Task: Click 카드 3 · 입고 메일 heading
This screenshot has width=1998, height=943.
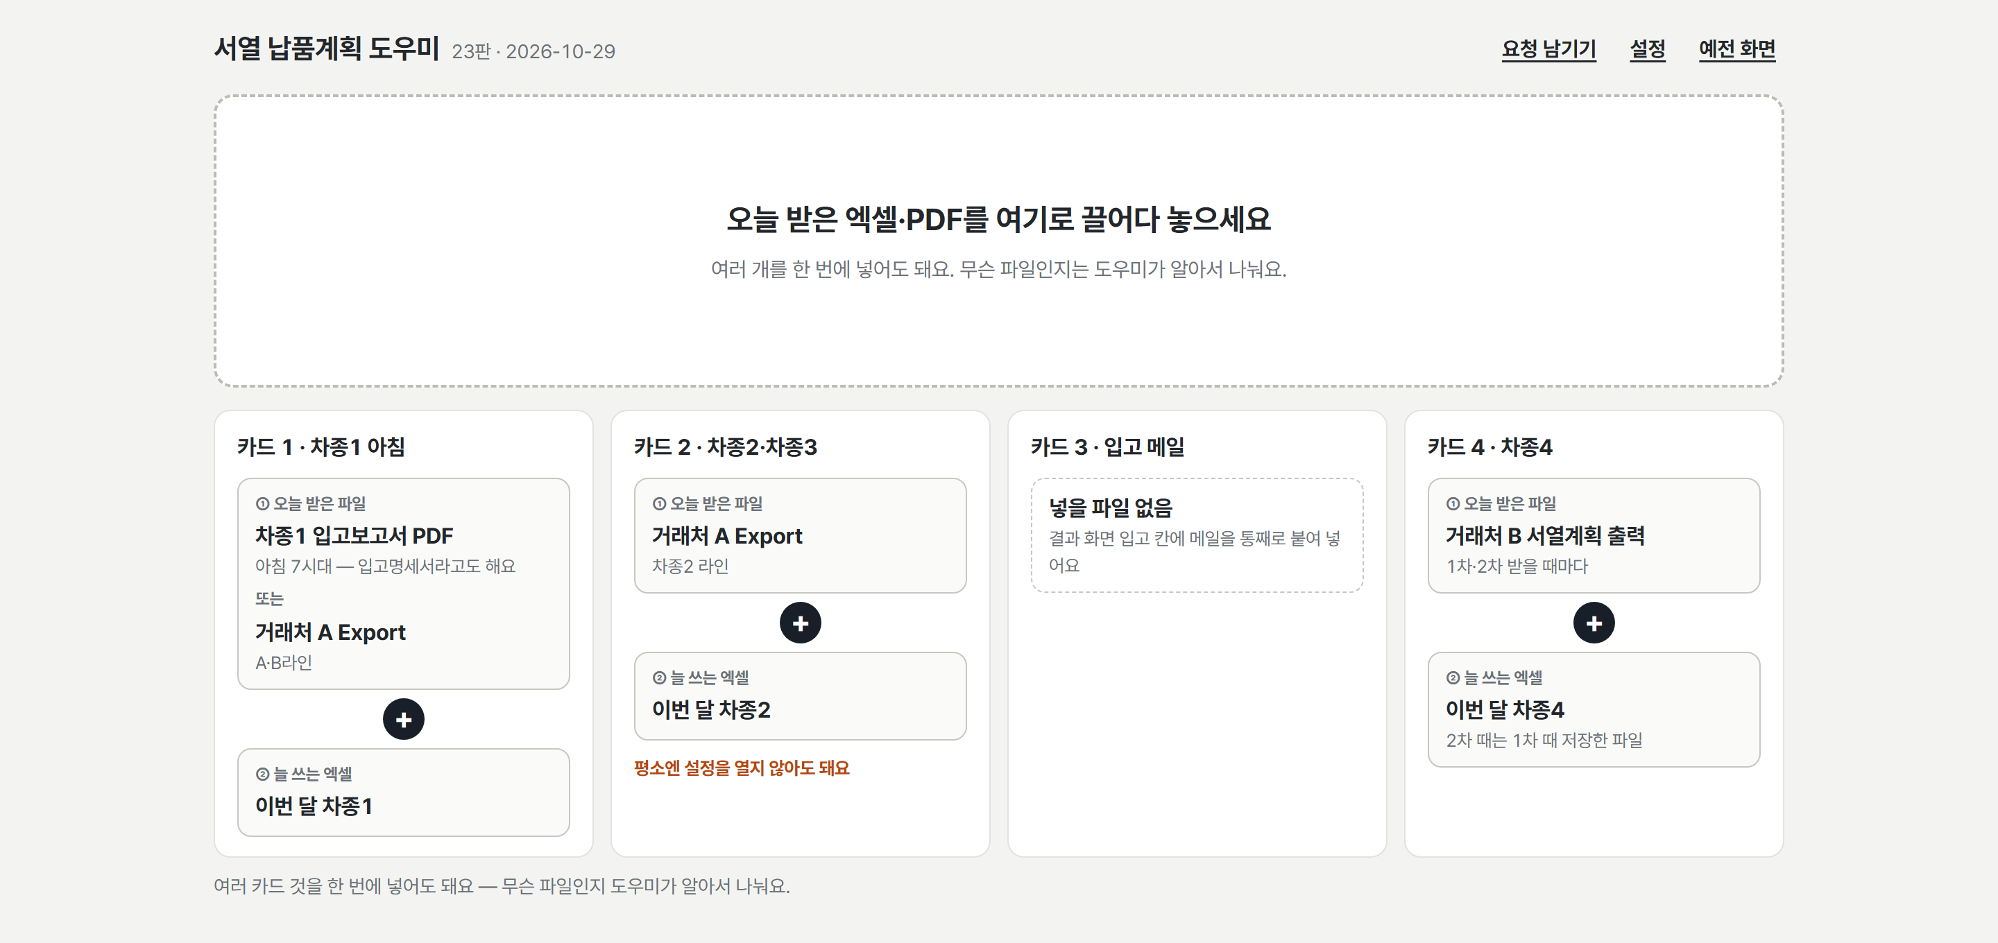Action: point(1108,447)
